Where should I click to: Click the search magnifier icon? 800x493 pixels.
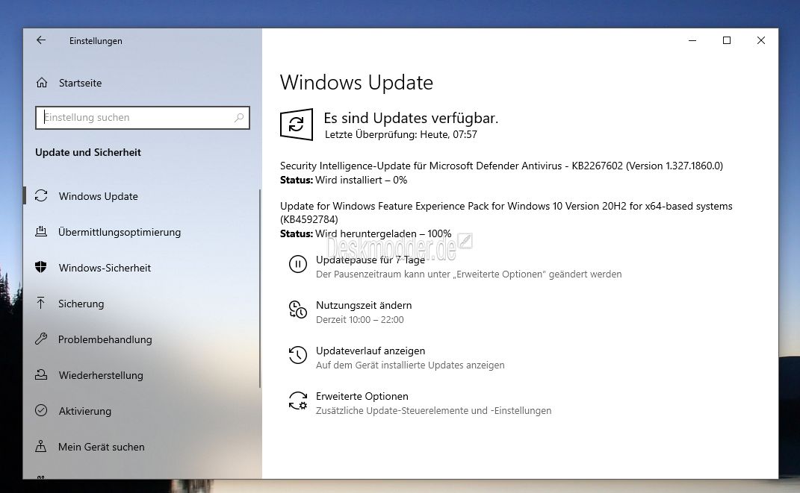click(x=239, y=118)
